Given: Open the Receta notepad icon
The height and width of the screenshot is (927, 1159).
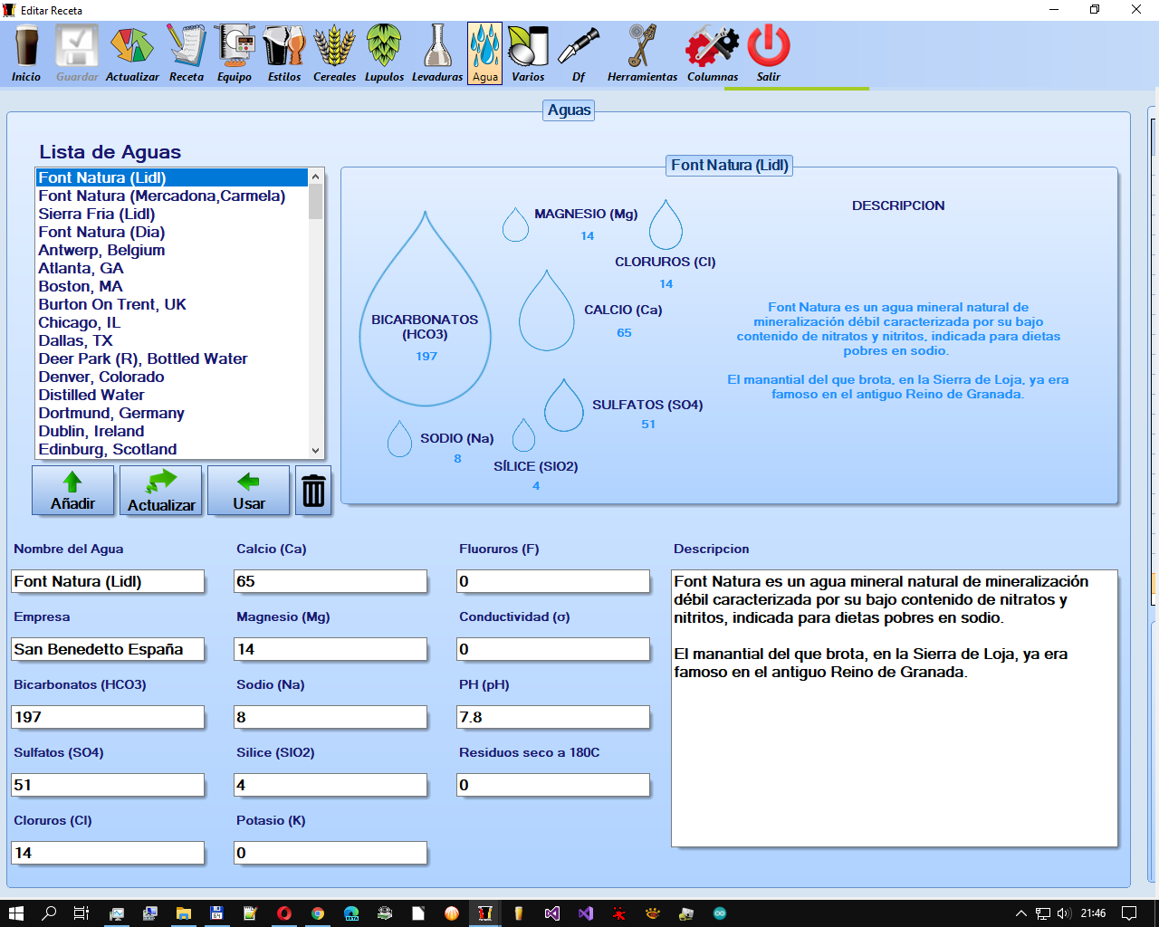Looking at the screenshot, I should (x=187, y=53).
